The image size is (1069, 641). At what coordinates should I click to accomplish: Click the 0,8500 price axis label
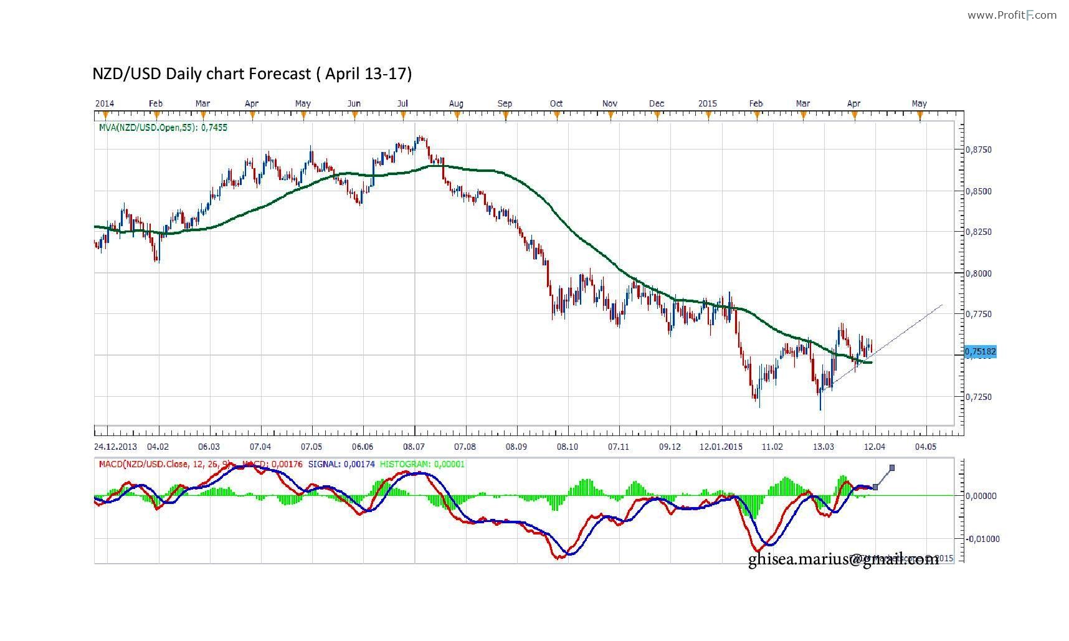(x=979, y=191)
